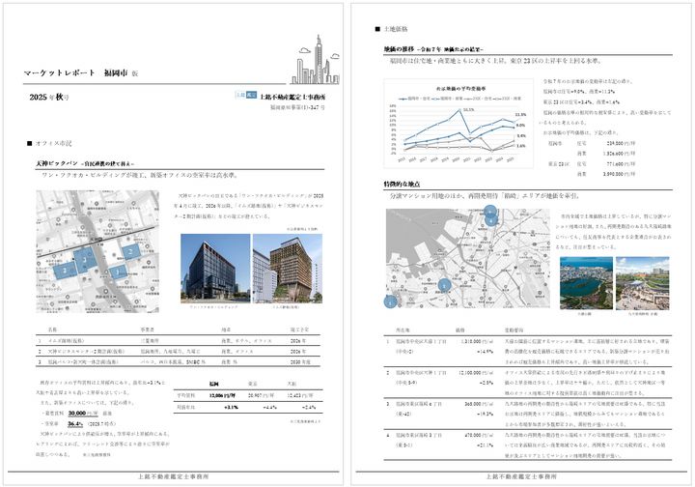This screenshot has width=695, height=487.
Task: Select the blue marker at the land map's left edge
Action: pos(390,301)
